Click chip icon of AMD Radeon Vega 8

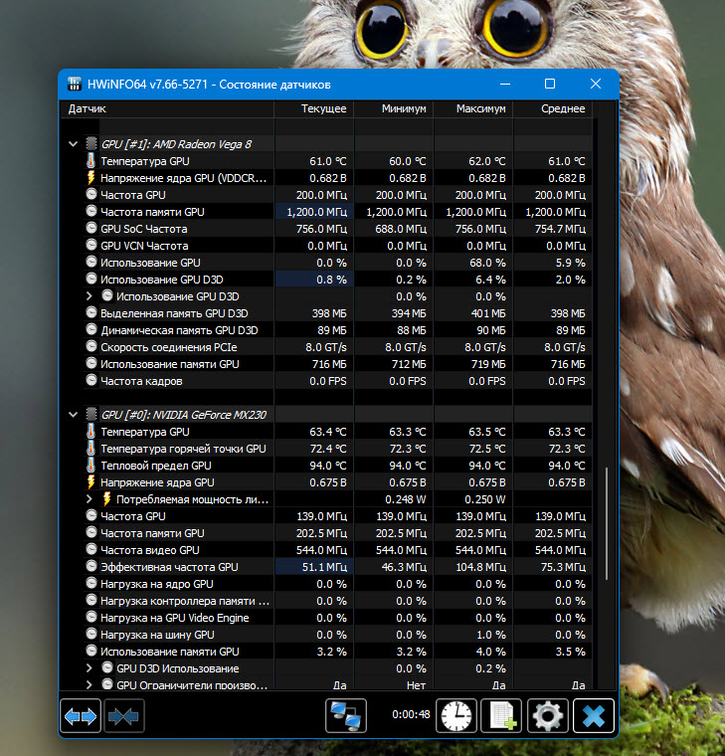click(x=91, y=143)
